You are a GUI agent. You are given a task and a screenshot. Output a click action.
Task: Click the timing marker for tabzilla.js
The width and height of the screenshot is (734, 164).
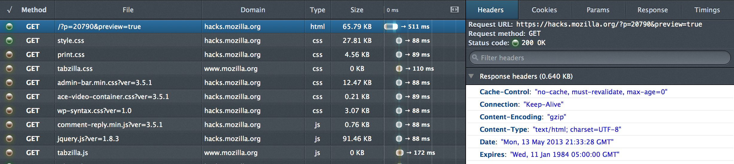(400, 153)
